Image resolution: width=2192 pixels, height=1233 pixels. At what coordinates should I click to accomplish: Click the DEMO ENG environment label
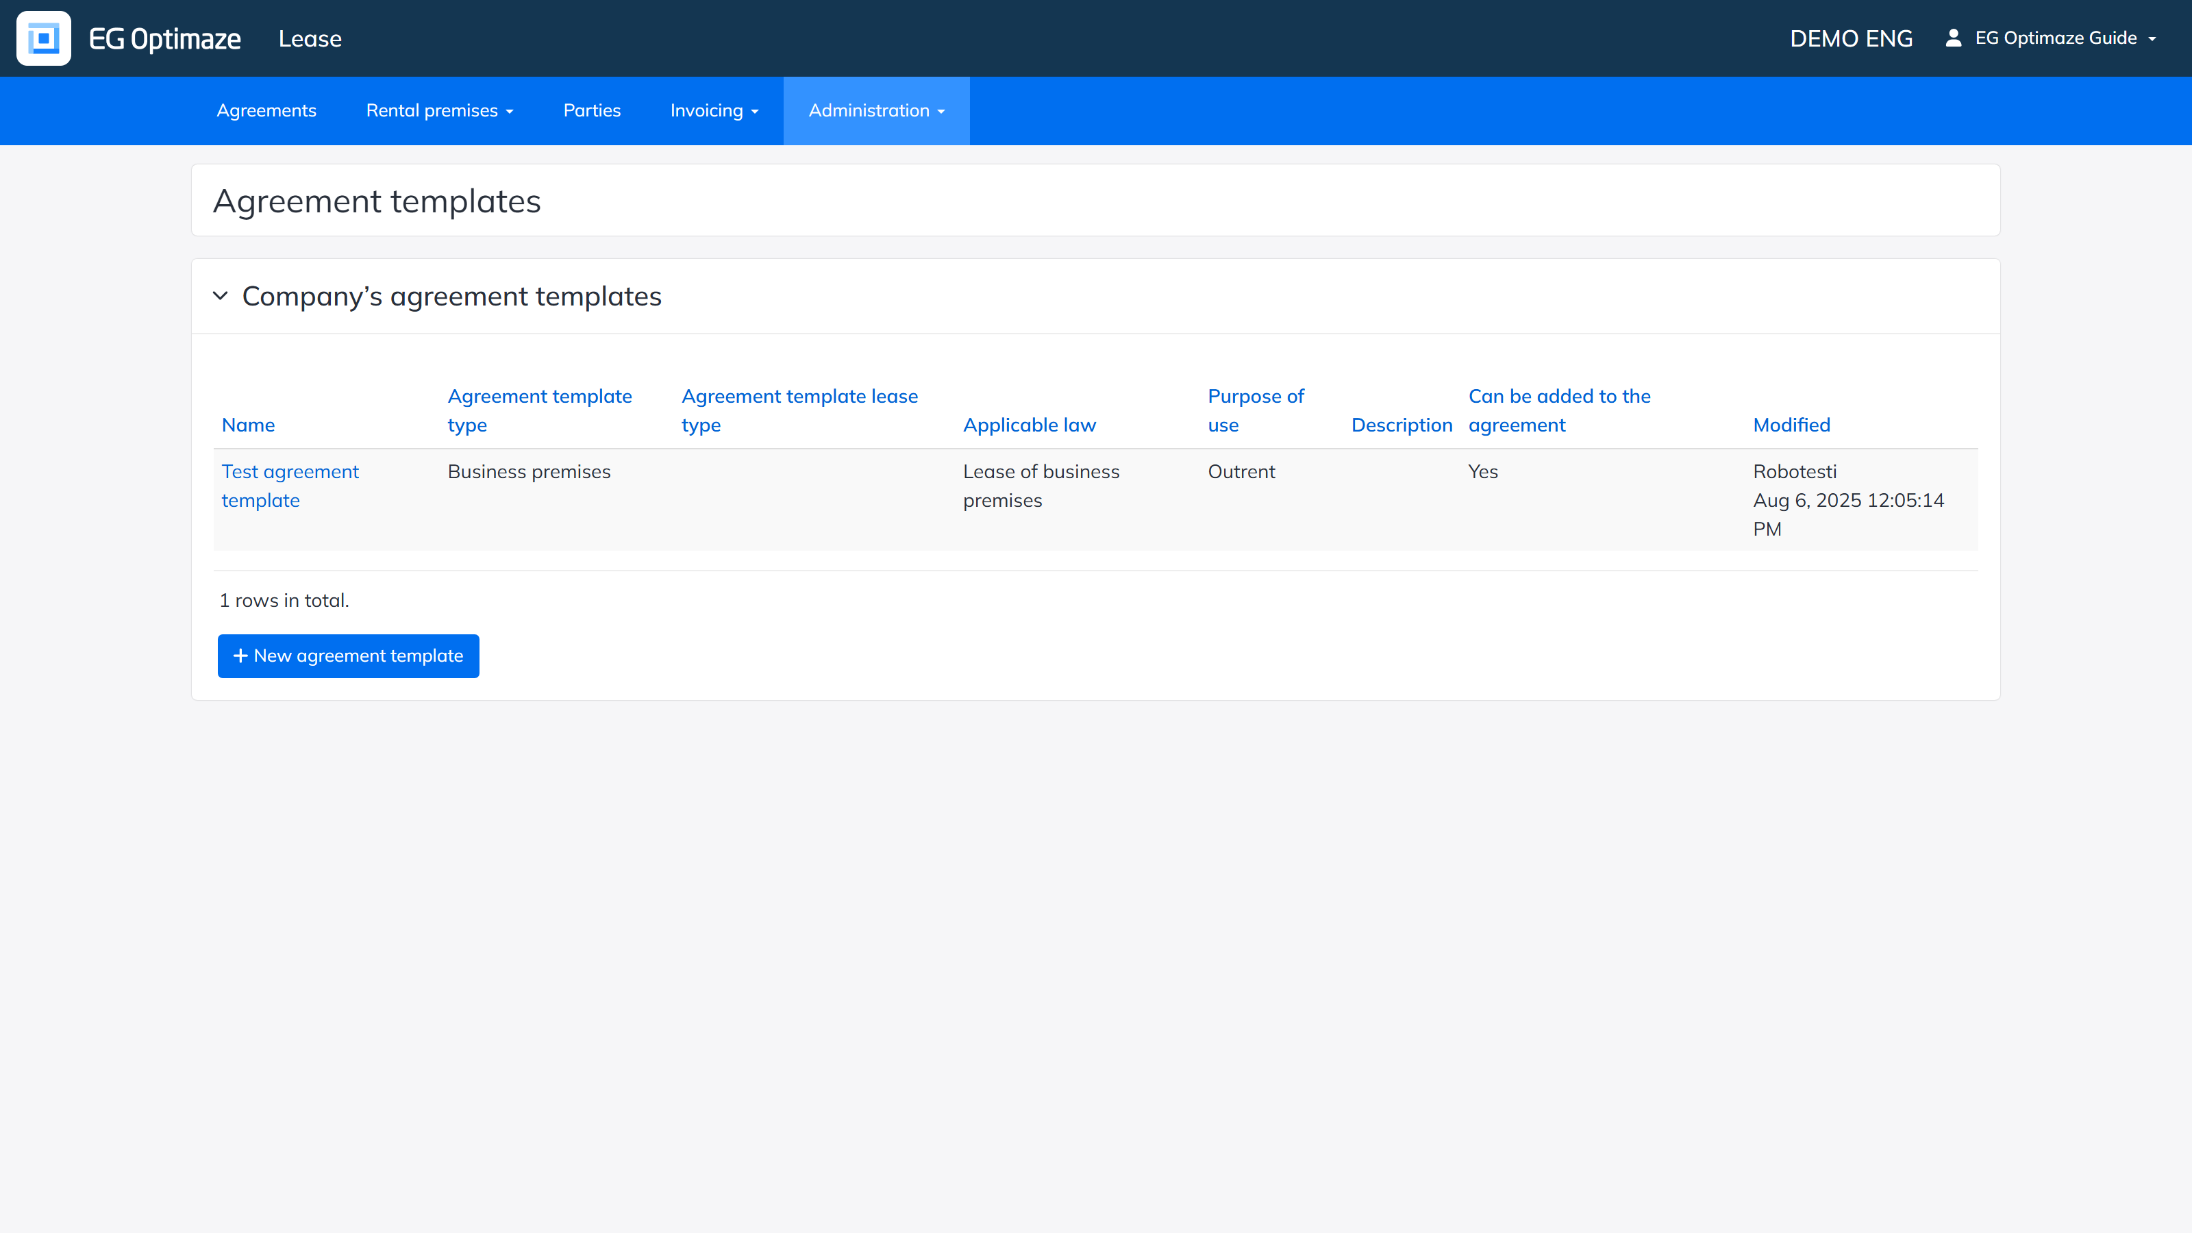[x=1851, y=38]
